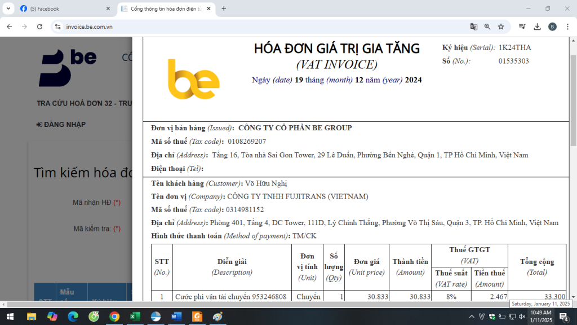Open File Explorer from taskbar
The height and width of the screenshot is (325, 577).
coord(32,317)
